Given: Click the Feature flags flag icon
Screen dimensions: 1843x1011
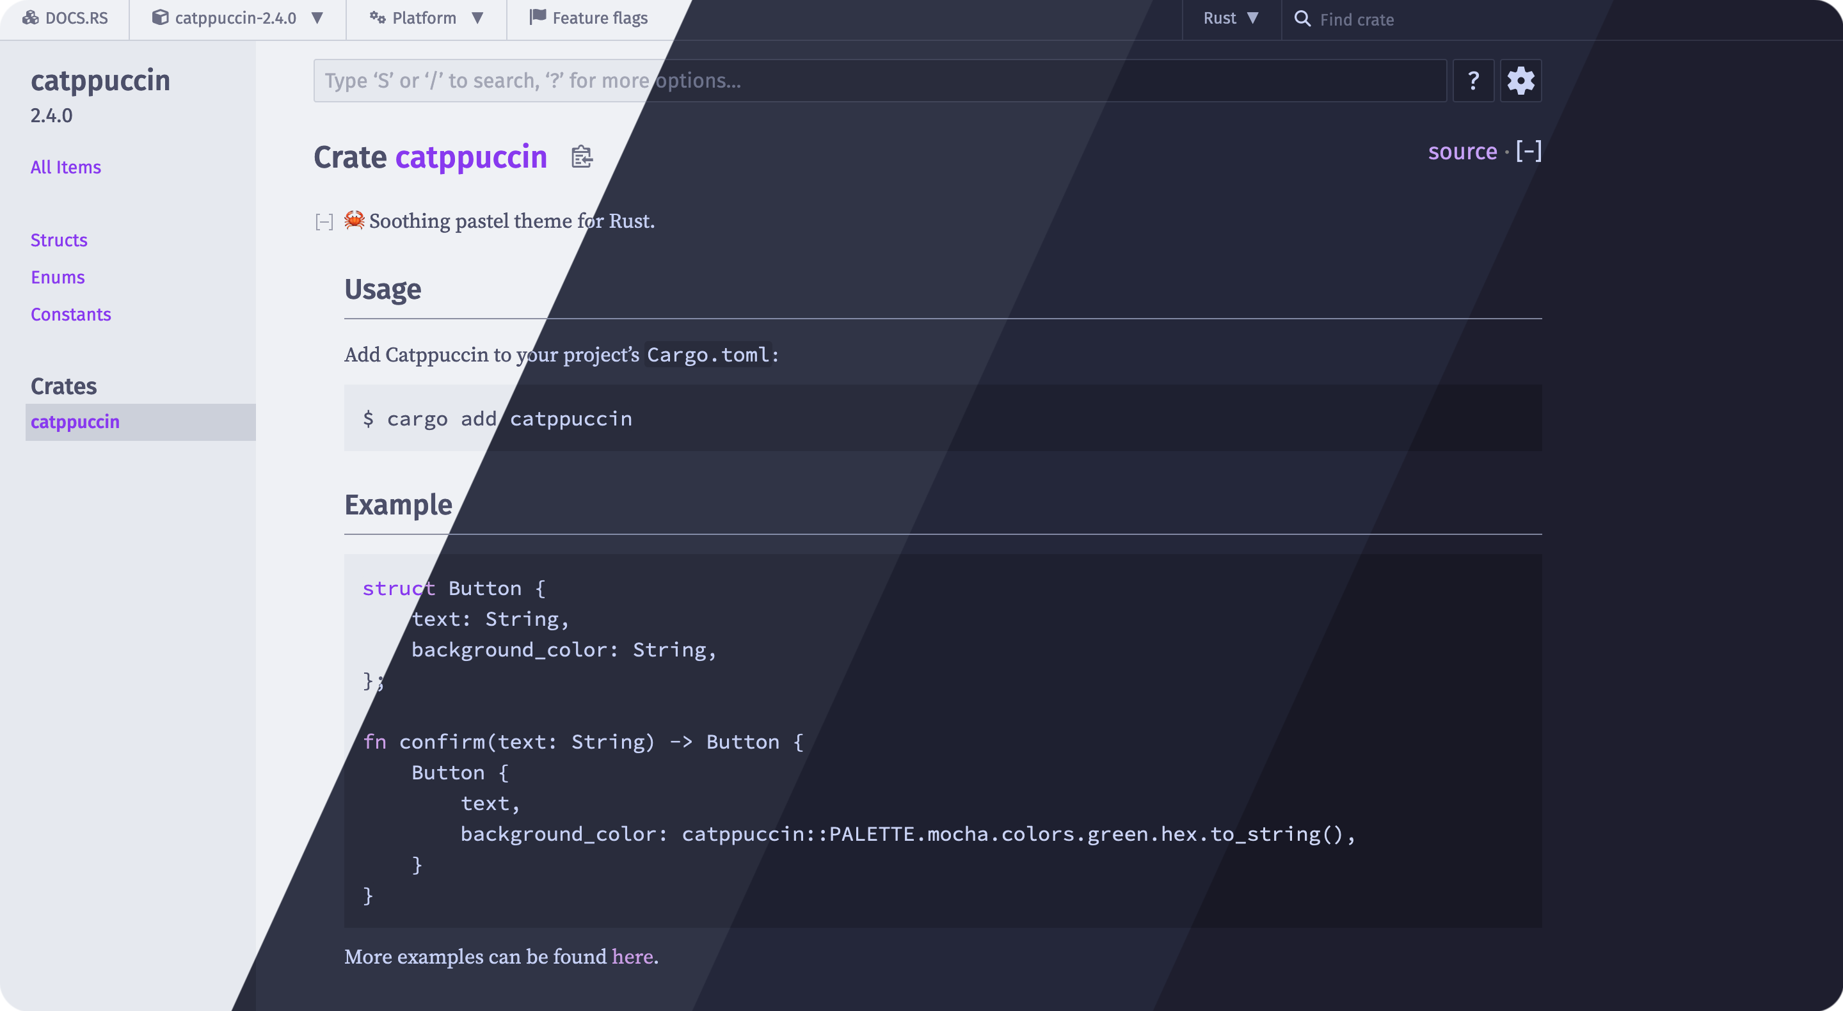Looking at the screenshot, I should pos(538,17).
